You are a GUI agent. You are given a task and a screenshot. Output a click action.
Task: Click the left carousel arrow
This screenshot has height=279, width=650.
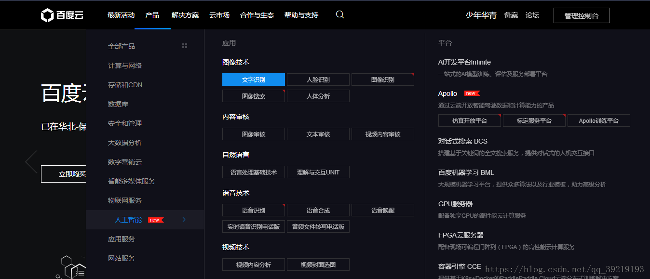[31, 161]
